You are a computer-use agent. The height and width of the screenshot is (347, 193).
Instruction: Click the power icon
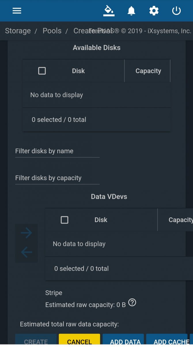176,11
